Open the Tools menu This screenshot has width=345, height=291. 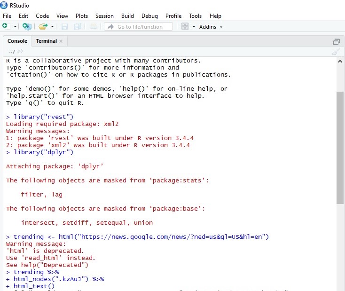[195, 16]
